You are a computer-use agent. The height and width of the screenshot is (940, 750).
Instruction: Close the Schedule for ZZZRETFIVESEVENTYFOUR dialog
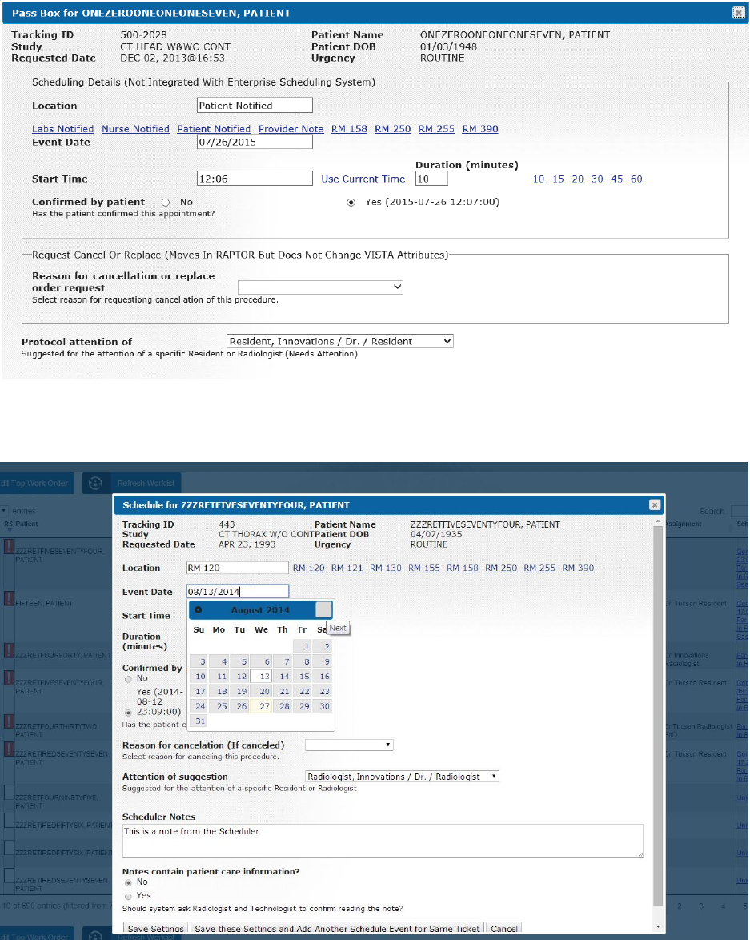(655, 504)
